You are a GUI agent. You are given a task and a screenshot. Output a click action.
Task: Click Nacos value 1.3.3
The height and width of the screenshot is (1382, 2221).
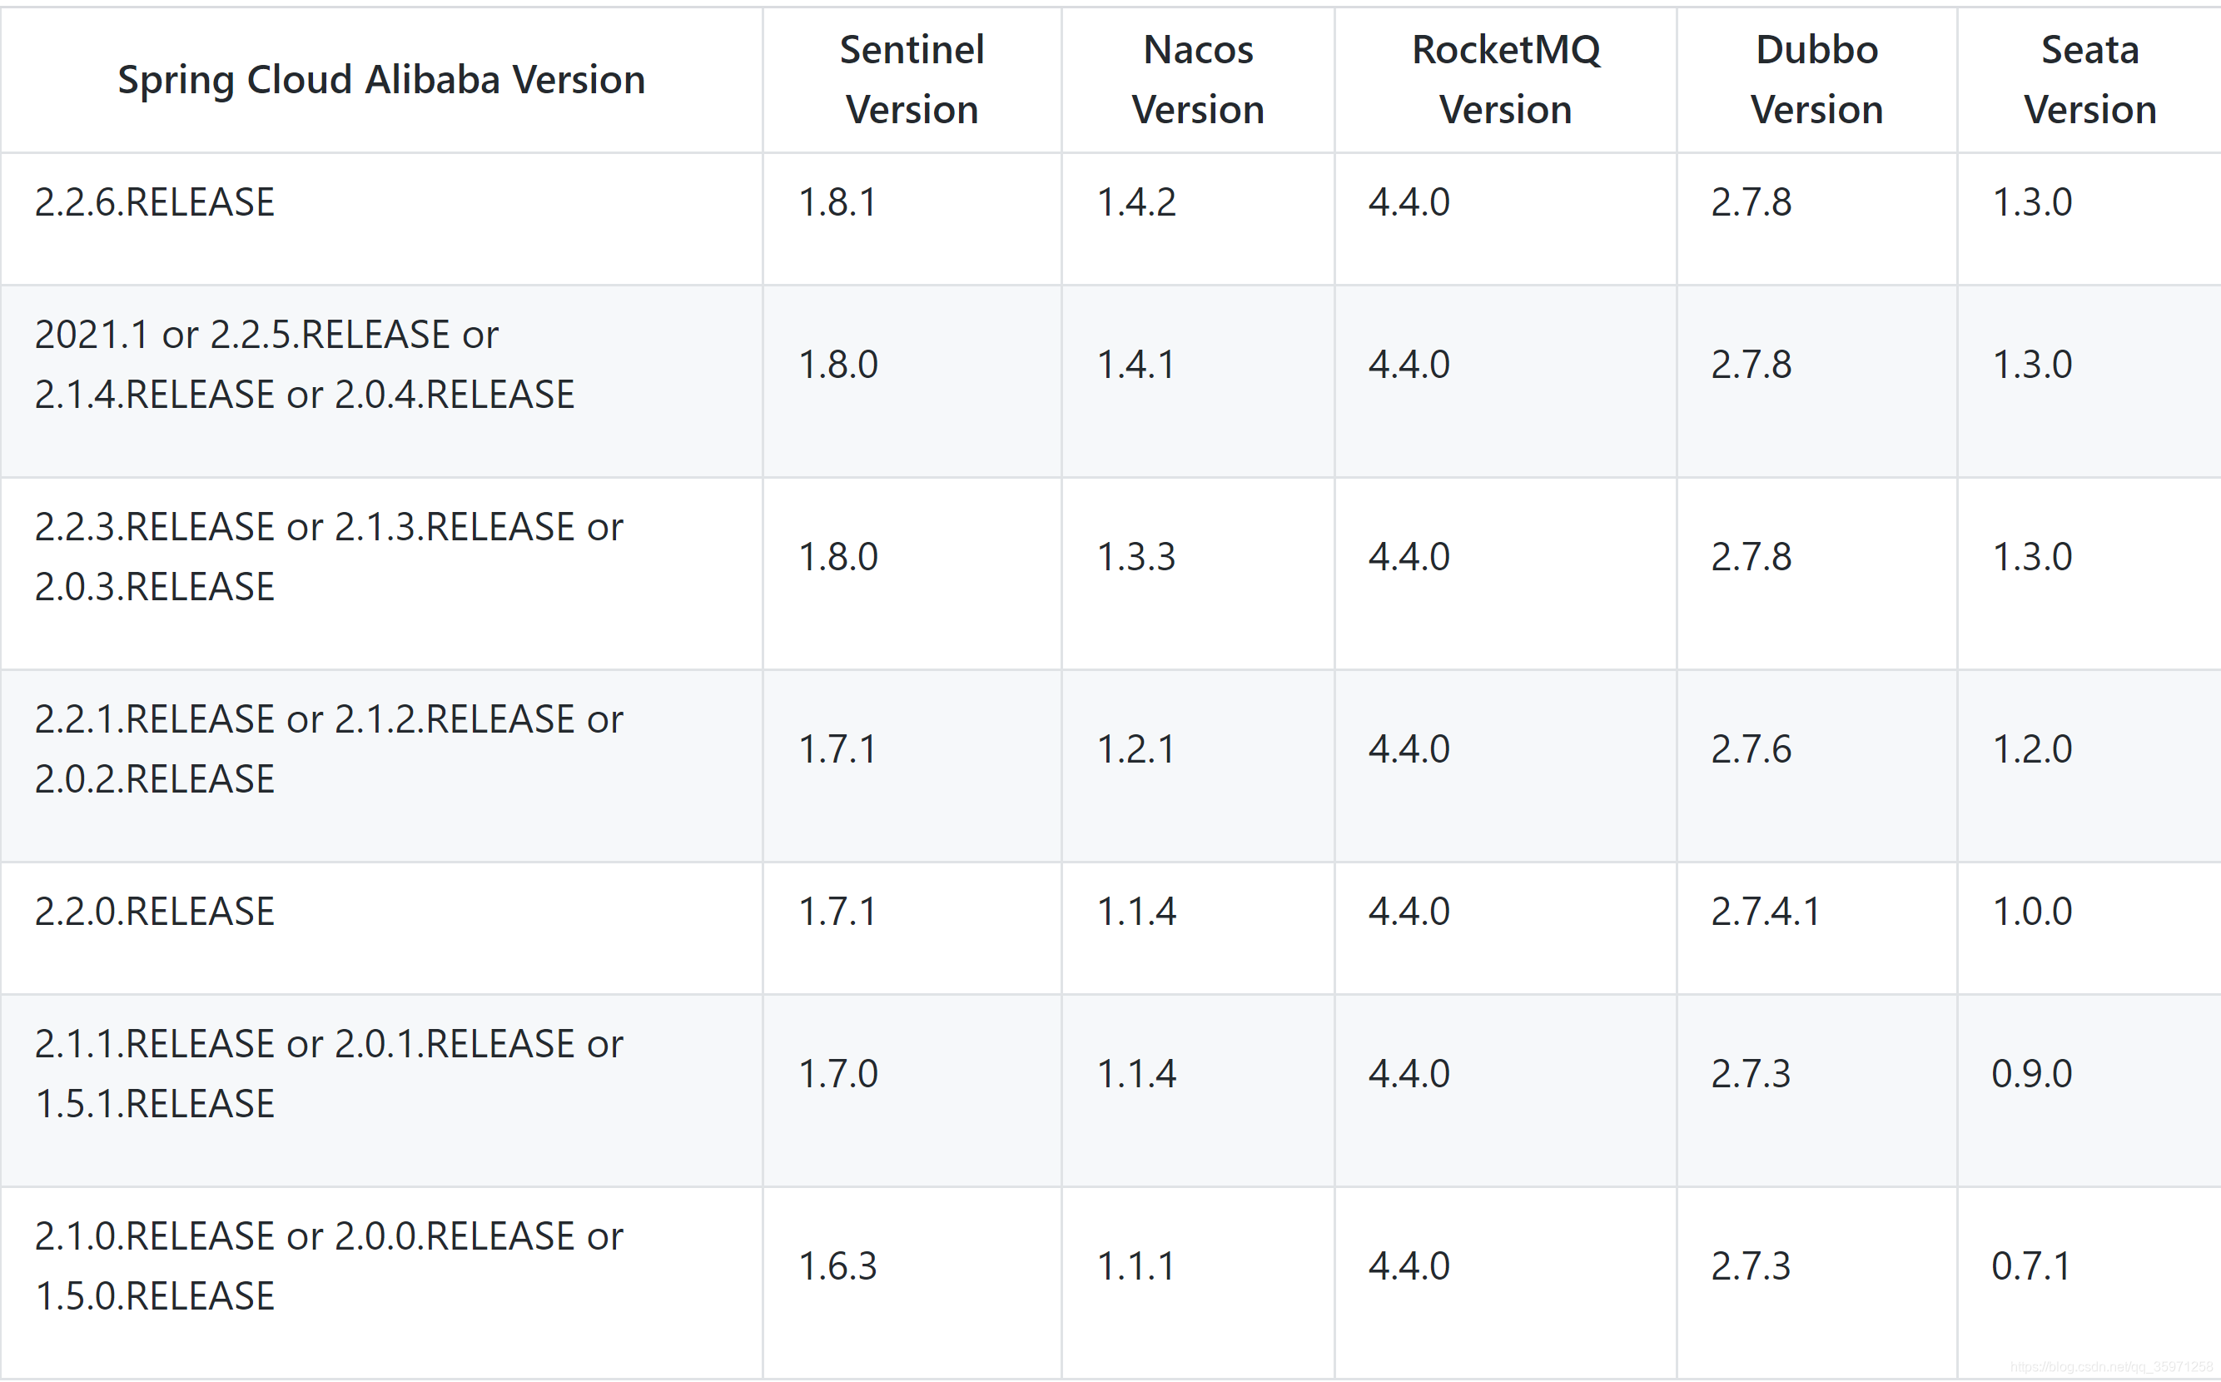pos(1136,557)
